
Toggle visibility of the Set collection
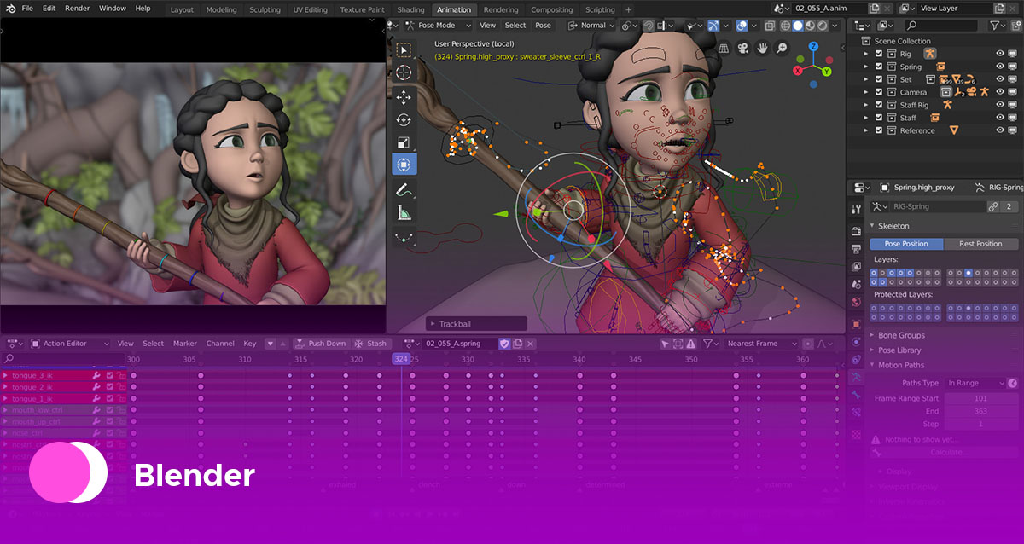point(1000,79)
